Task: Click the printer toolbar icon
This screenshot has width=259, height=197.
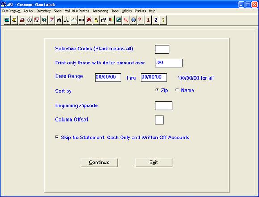Action: point(22,20)
